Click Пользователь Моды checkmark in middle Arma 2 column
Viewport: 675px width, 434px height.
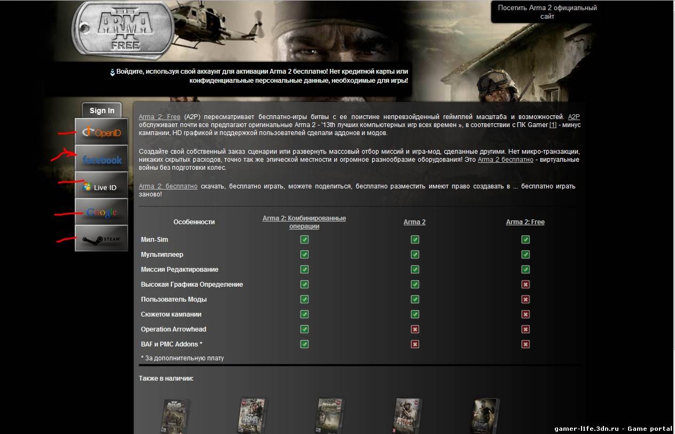tap(415, 299)
